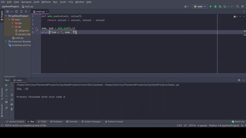The width and height of the screenshot is (246, 138).
Task: Click 4 spaces indent setting
Action: coord(202,125)
